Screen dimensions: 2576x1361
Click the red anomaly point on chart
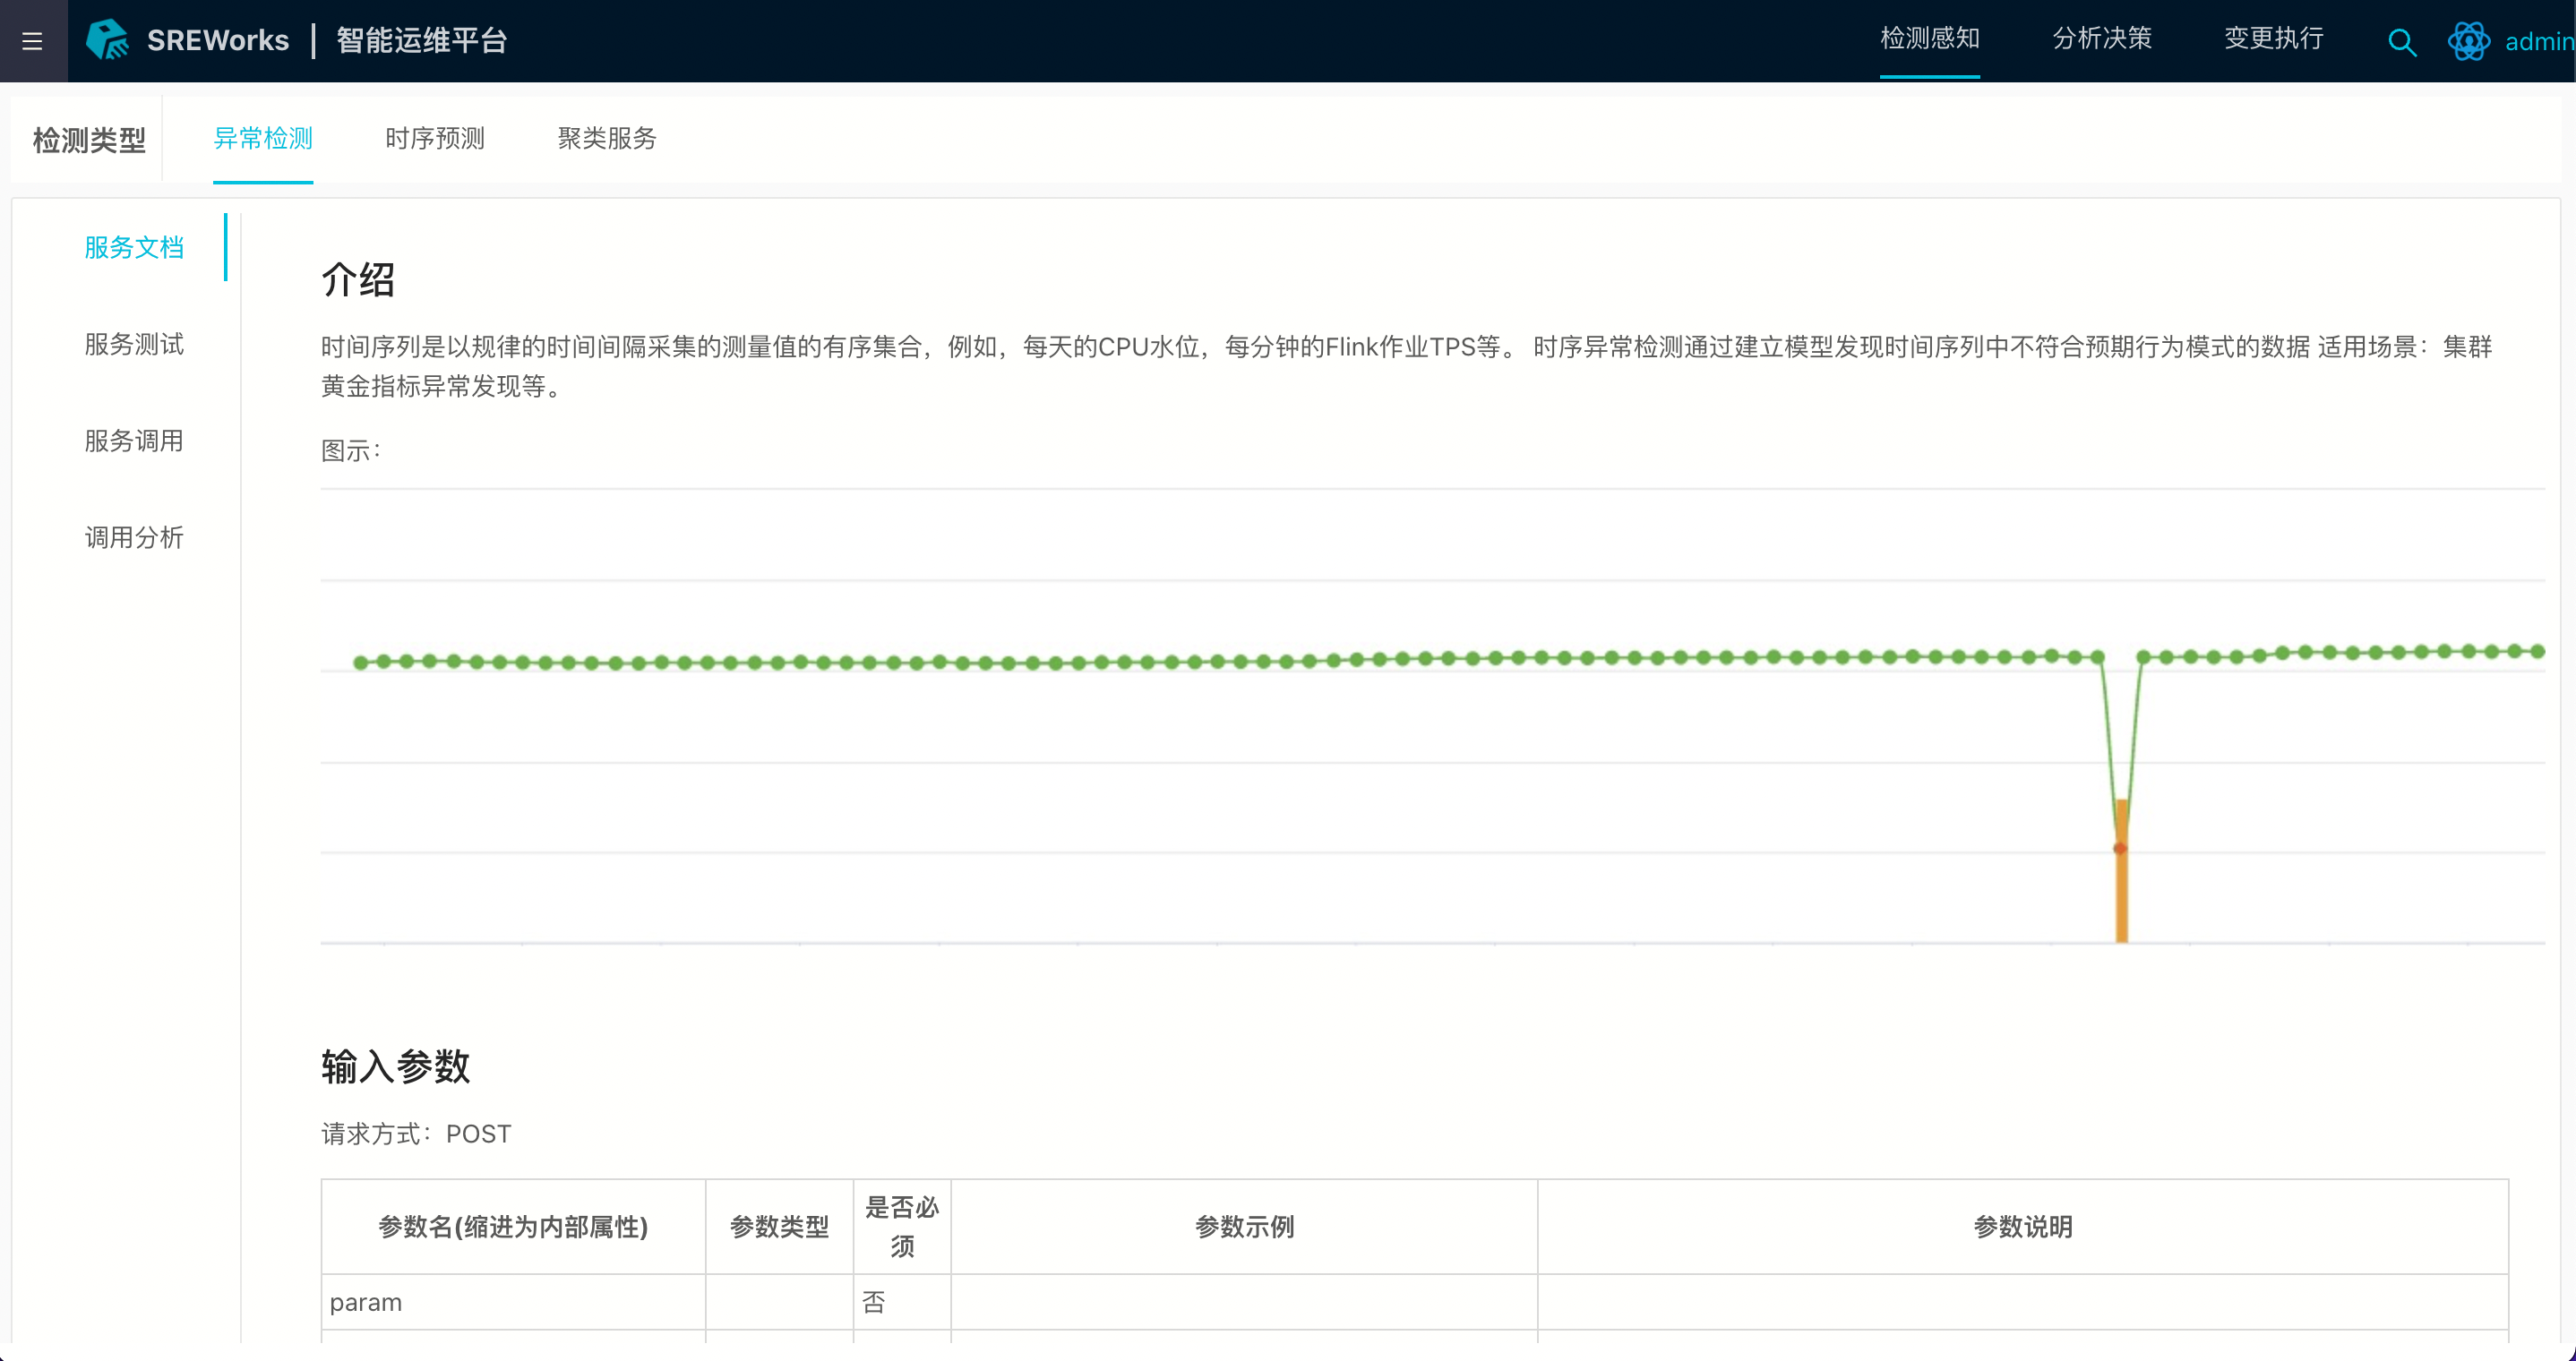pyautogui.click(x=2119, y=848)
